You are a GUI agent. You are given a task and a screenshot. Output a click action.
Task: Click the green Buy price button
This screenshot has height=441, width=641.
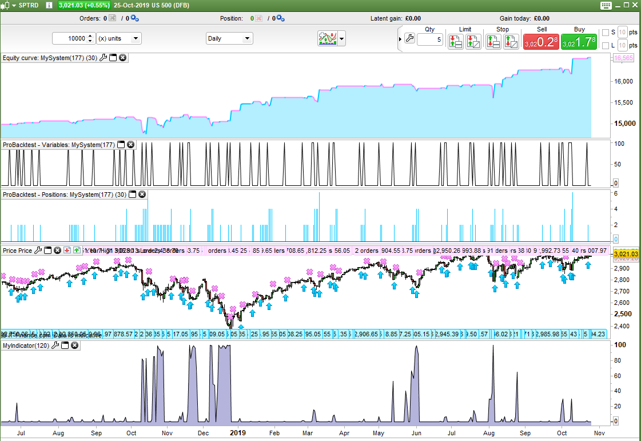[579, 42]
